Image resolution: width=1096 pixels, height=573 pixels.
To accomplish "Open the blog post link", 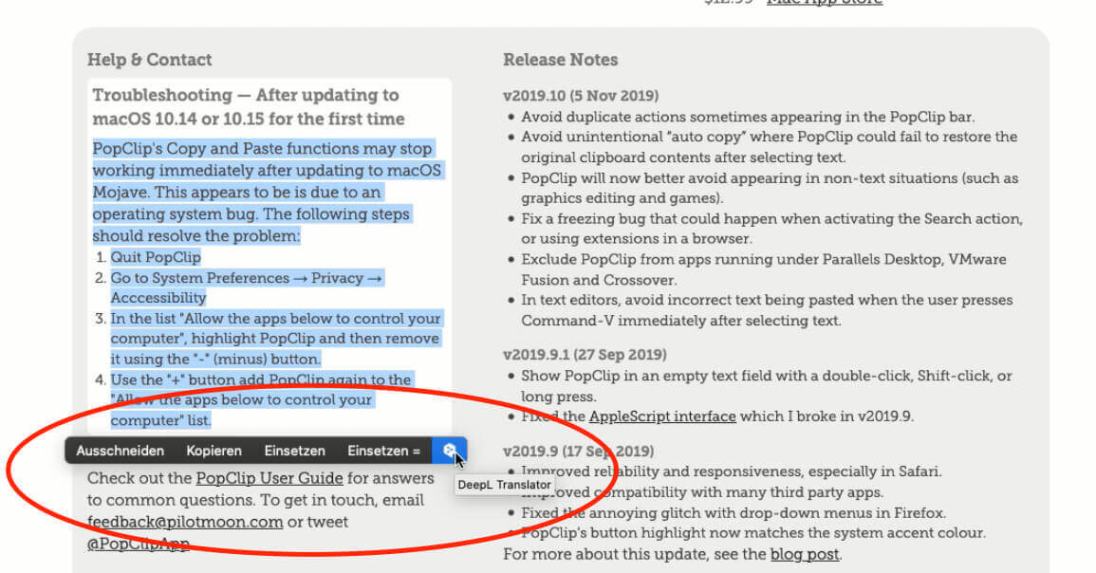I will 805,554.
